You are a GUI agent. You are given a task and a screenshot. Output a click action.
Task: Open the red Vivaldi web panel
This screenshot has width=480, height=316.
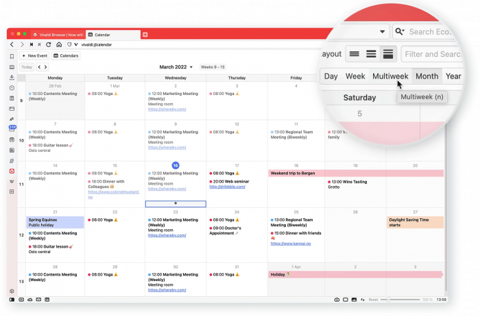tap(12, 171)
